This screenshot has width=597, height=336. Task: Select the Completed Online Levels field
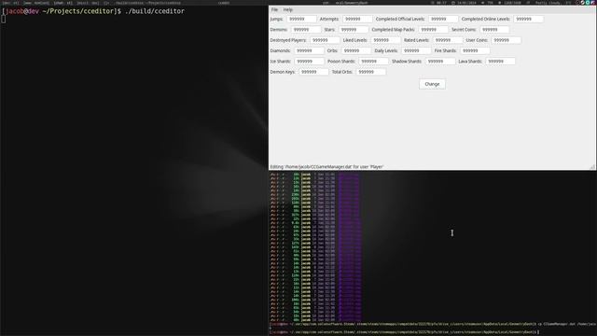coord(528,19)
